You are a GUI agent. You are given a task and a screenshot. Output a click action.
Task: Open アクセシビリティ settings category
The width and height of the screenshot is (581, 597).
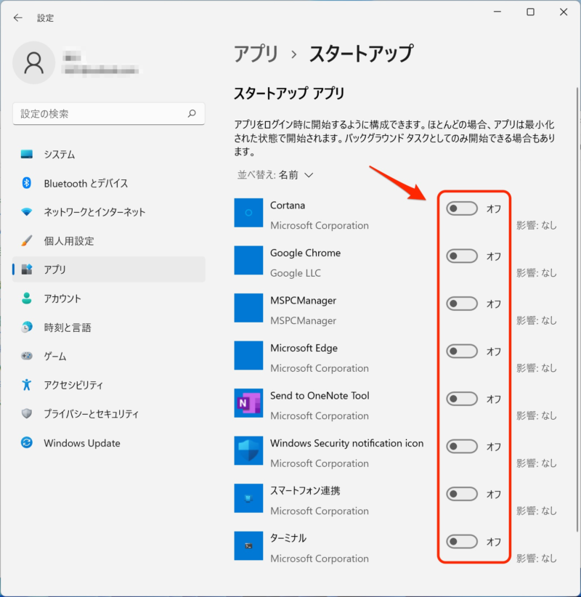(109, 384)
